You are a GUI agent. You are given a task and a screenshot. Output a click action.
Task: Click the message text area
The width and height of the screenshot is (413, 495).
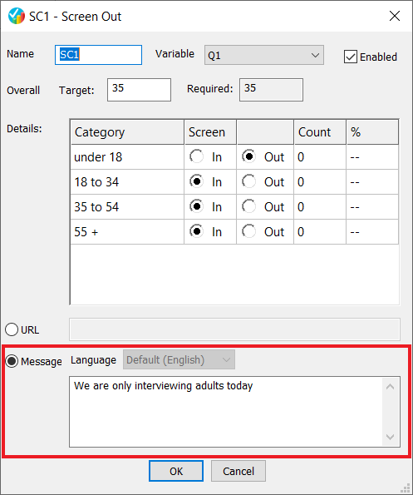coord(226,412)
